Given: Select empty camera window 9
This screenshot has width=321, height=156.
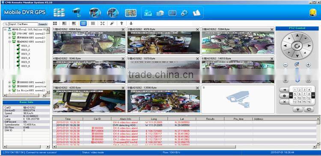Looking at the screenshot, I should (x=238, y=99).
